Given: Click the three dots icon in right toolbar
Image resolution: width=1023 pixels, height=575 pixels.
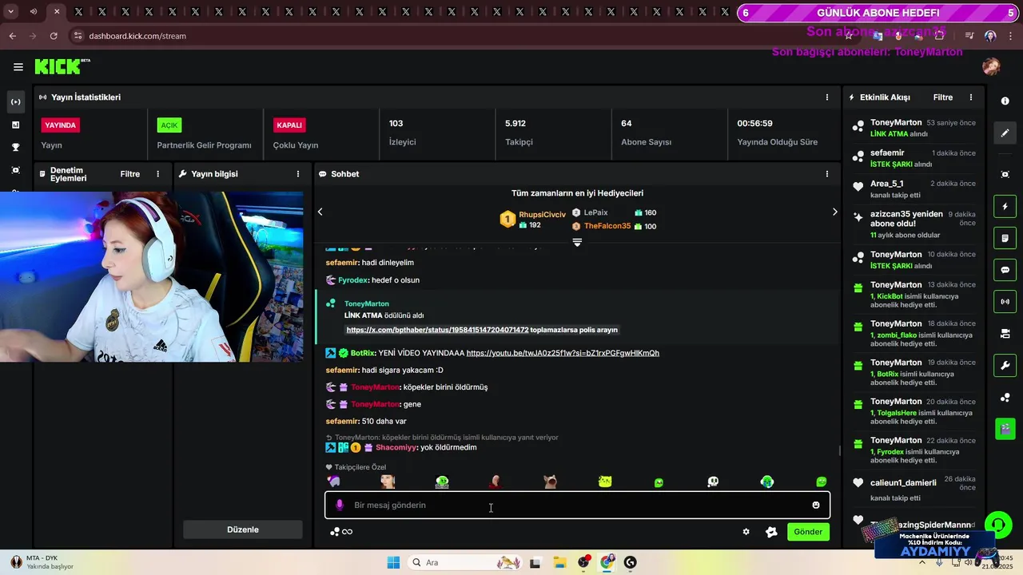Looking at the screenshot, I should 1005,398.
